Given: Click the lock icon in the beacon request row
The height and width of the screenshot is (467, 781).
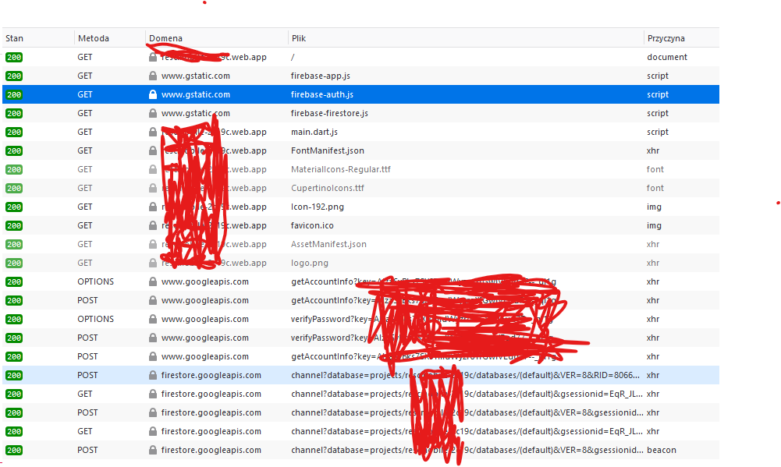Looking at the screenshot, I should click(153, 450).
